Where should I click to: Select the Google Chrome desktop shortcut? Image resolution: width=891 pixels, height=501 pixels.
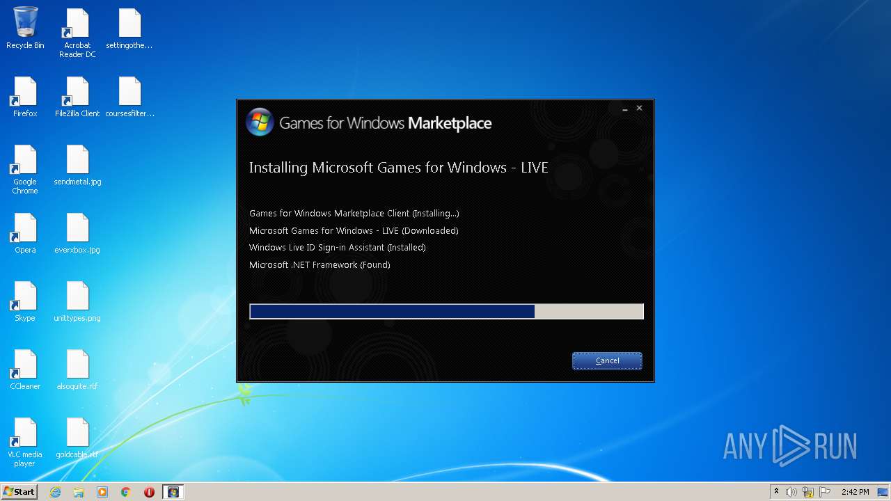coord(25,169)
